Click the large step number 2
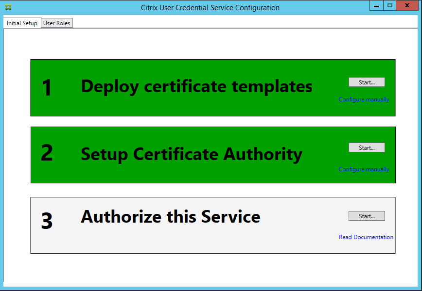 47,153
